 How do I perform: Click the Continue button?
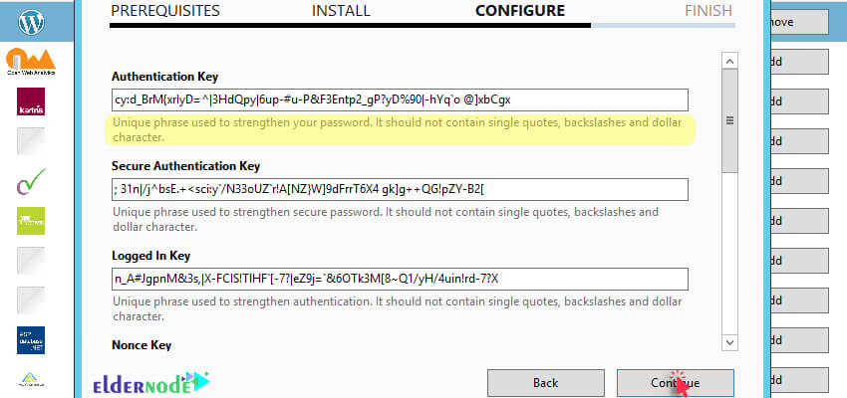pyautogui.click(x=676, y=383)
